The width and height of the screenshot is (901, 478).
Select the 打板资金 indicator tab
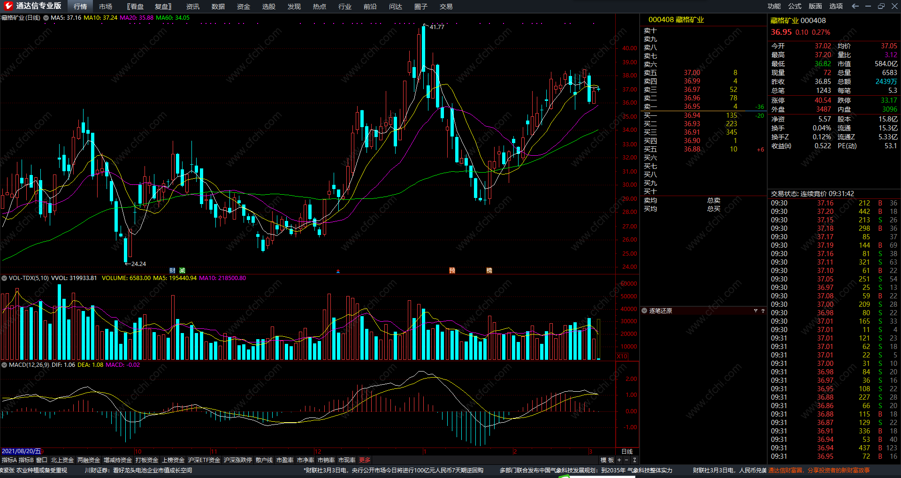point(147,460)
